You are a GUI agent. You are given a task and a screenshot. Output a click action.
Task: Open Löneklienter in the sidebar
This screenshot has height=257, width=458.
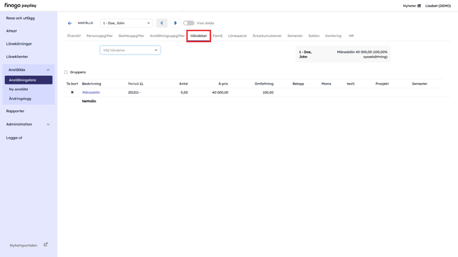17,57
